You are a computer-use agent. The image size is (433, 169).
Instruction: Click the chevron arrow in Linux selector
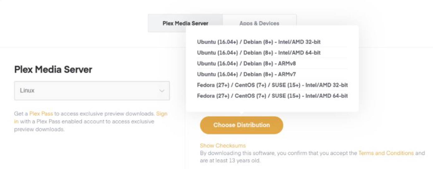click(162, 91)
